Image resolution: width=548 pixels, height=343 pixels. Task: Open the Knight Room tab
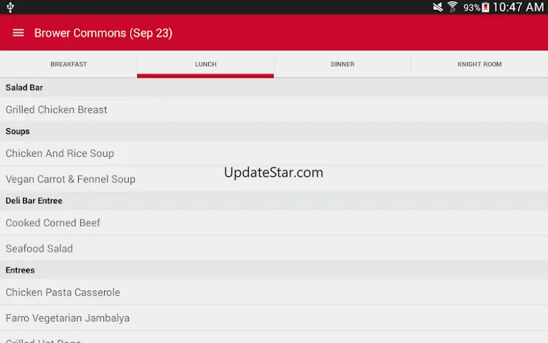480,64
